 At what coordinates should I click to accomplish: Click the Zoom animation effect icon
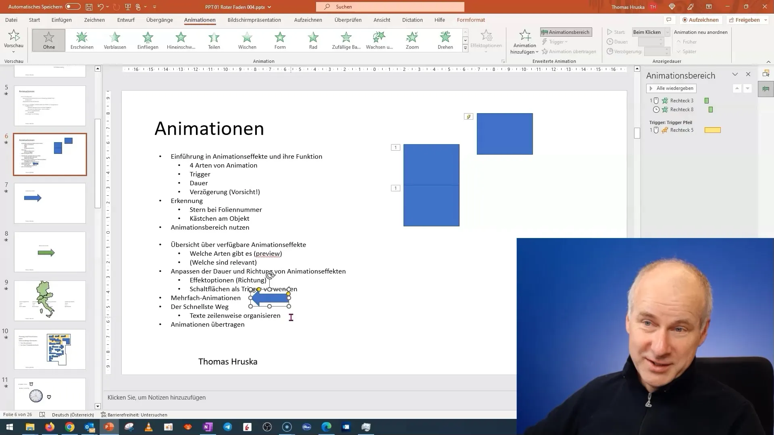[412, 40]
